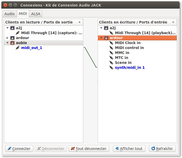Click the Afficher tout button
182x158 pixels.
coord(129,149)
